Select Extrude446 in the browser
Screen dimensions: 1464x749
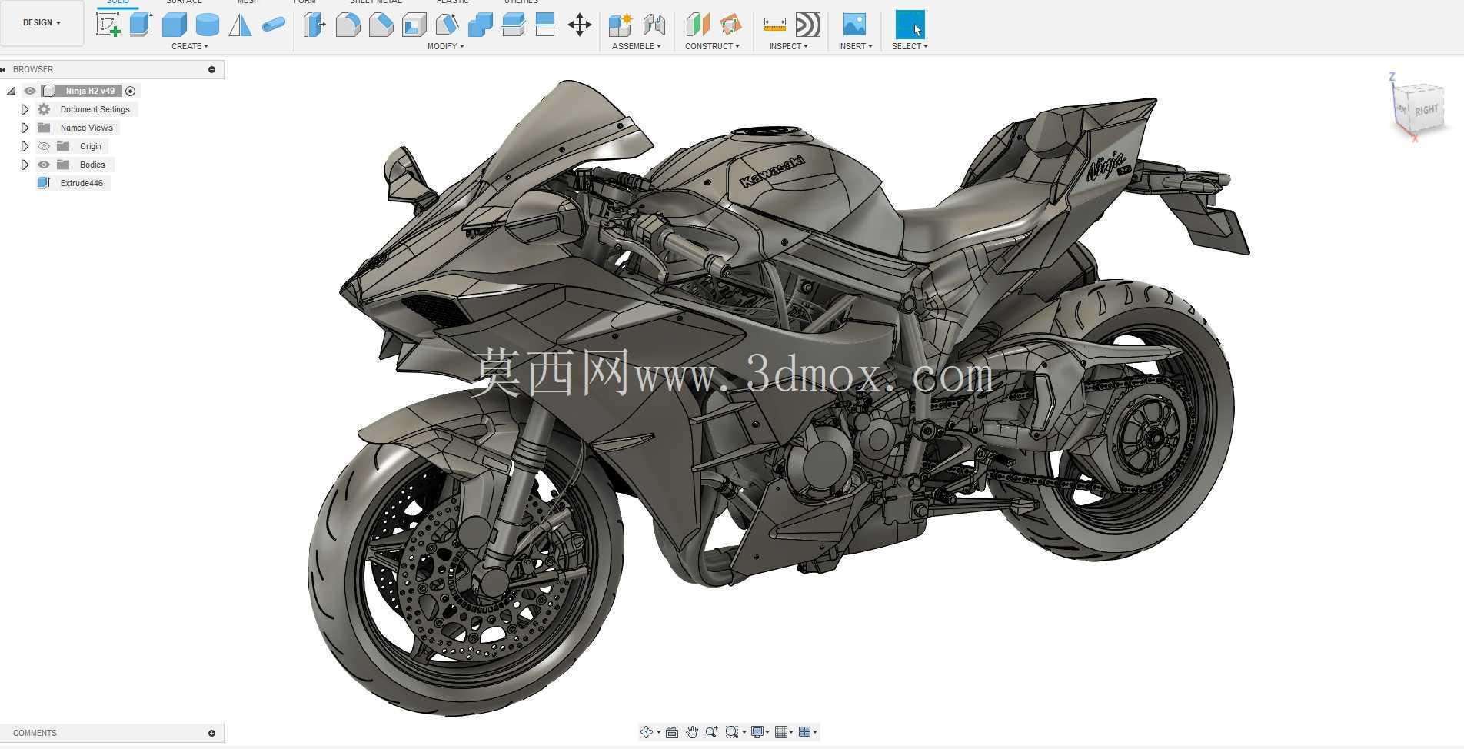point(82,183)
